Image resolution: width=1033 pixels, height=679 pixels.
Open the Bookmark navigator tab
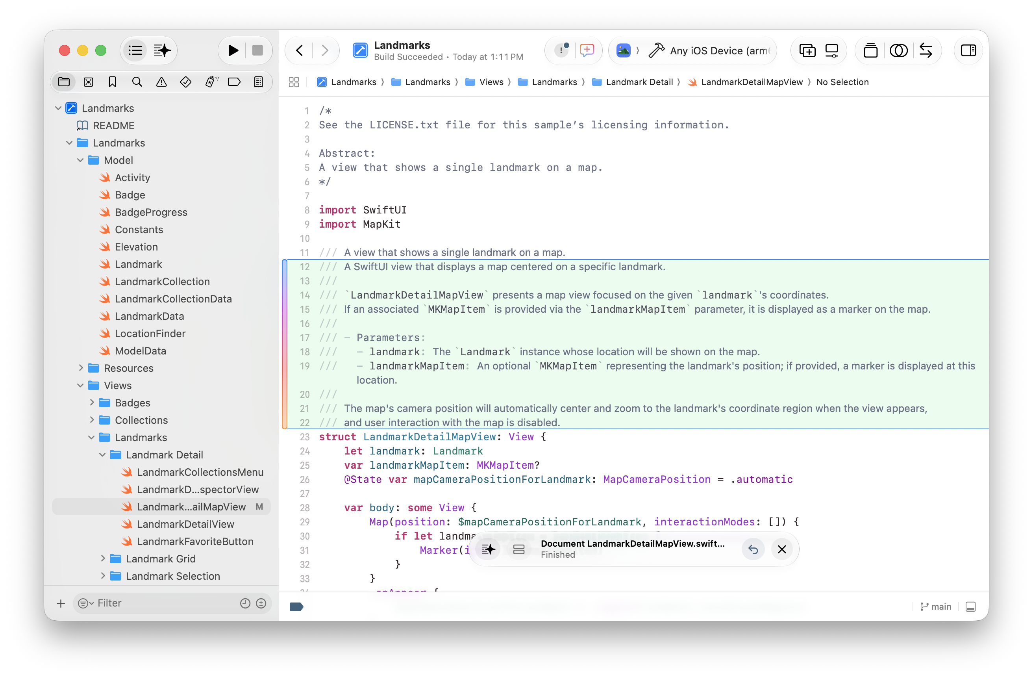[113, 82]
